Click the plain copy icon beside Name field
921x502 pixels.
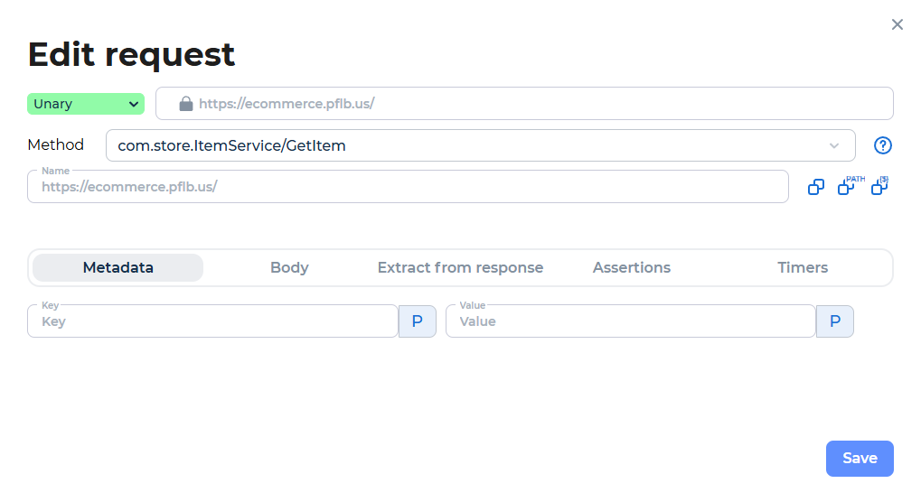[x=816, y=187]
